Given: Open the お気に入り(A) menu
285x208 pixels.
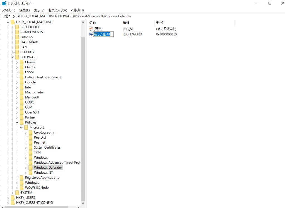Looking at the screenshot, I should [x=58, y=10].
